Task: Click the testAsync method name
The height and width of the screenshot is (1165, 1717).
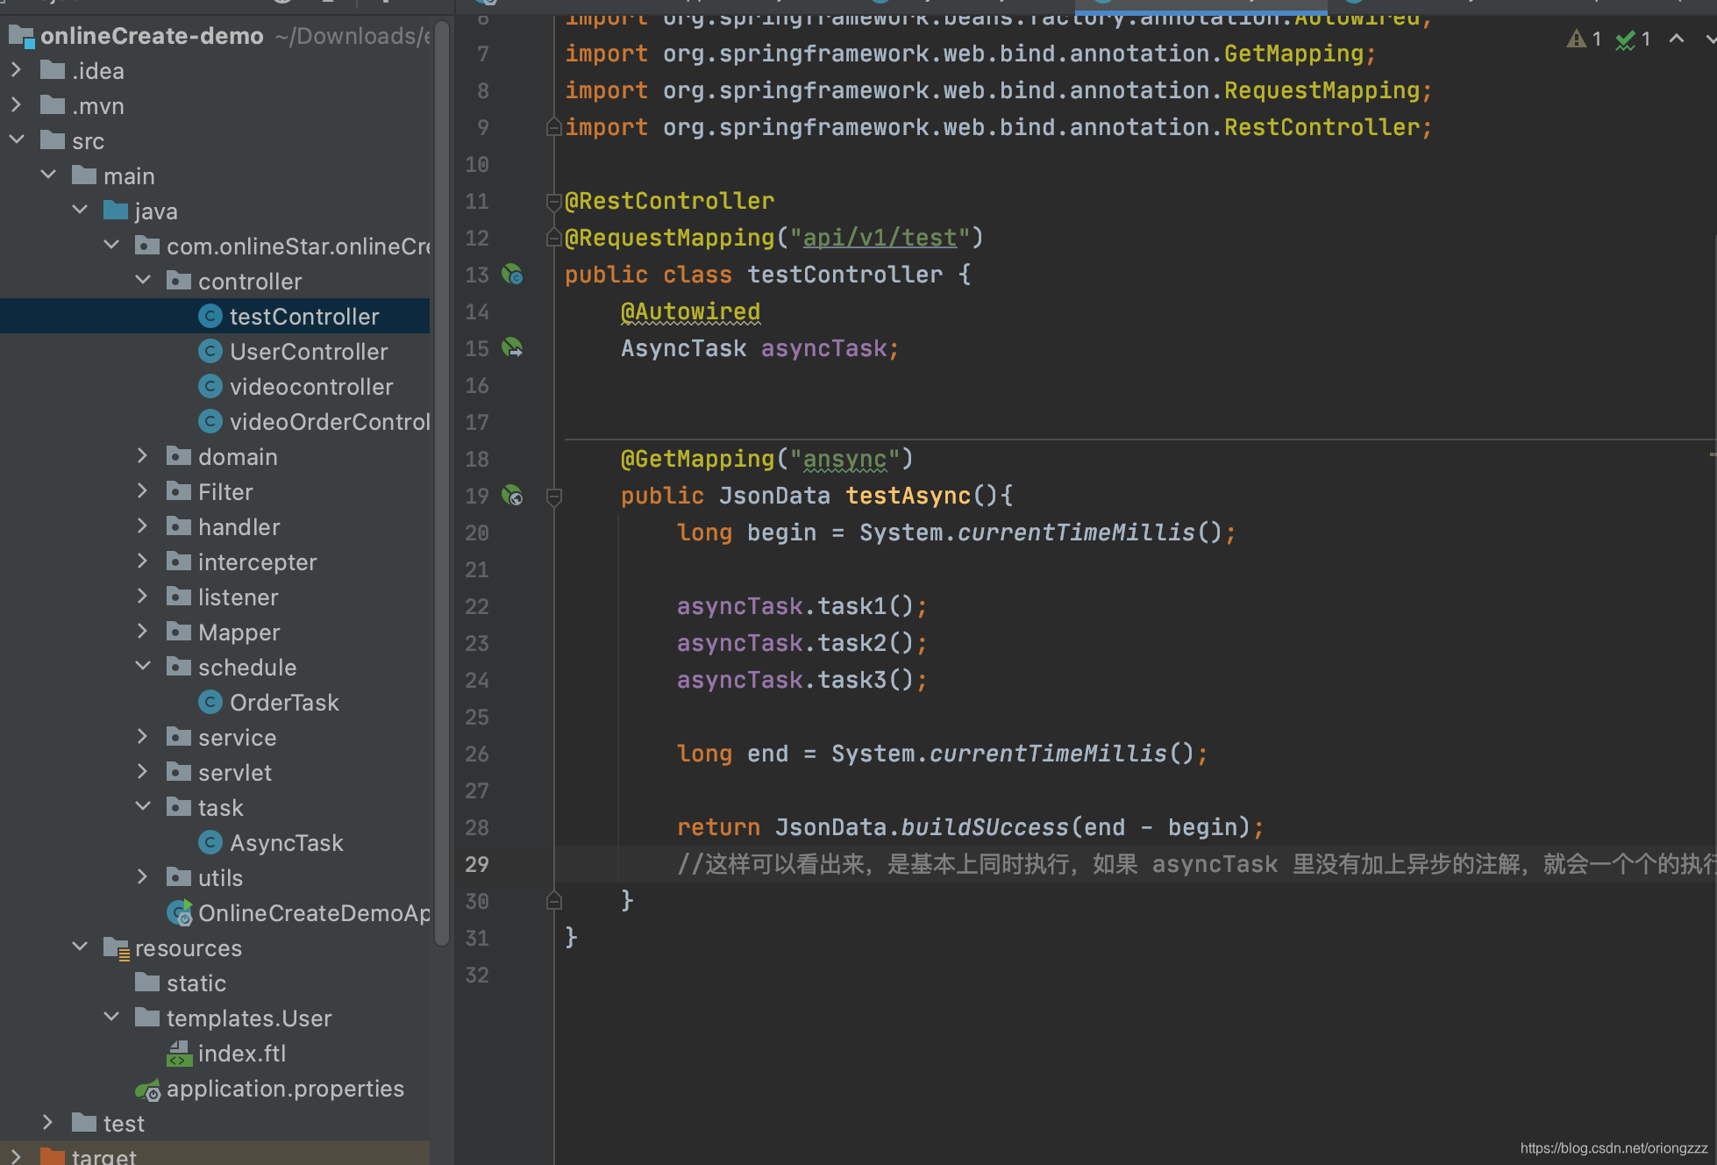Action: point(908,496)
